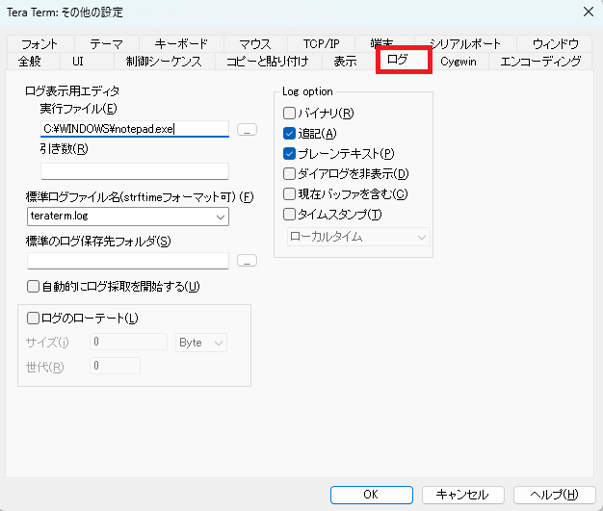
Task: Enable ログのローテート checkbox
Action: click(34, 319)
